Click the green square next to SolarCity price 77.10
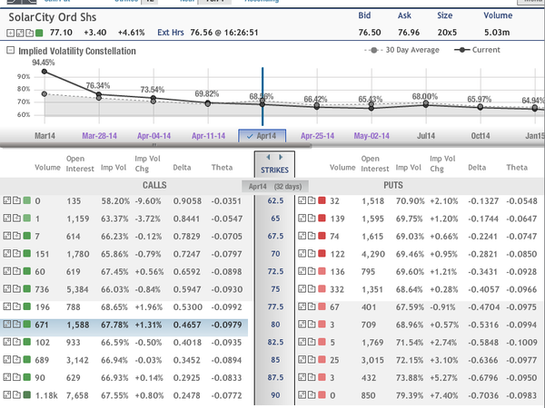The width and height of the screenshot is (545, 408). [x=39, y=33]
